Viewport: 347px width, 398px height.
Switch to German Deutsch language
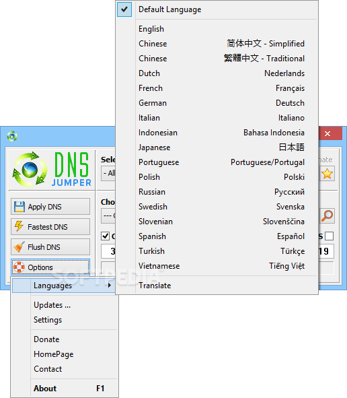pyautogui.click(x=217, y=103)
